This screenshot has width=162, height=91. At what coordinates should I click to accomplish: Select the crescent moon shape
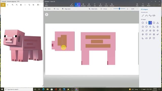tap(143, 38)
